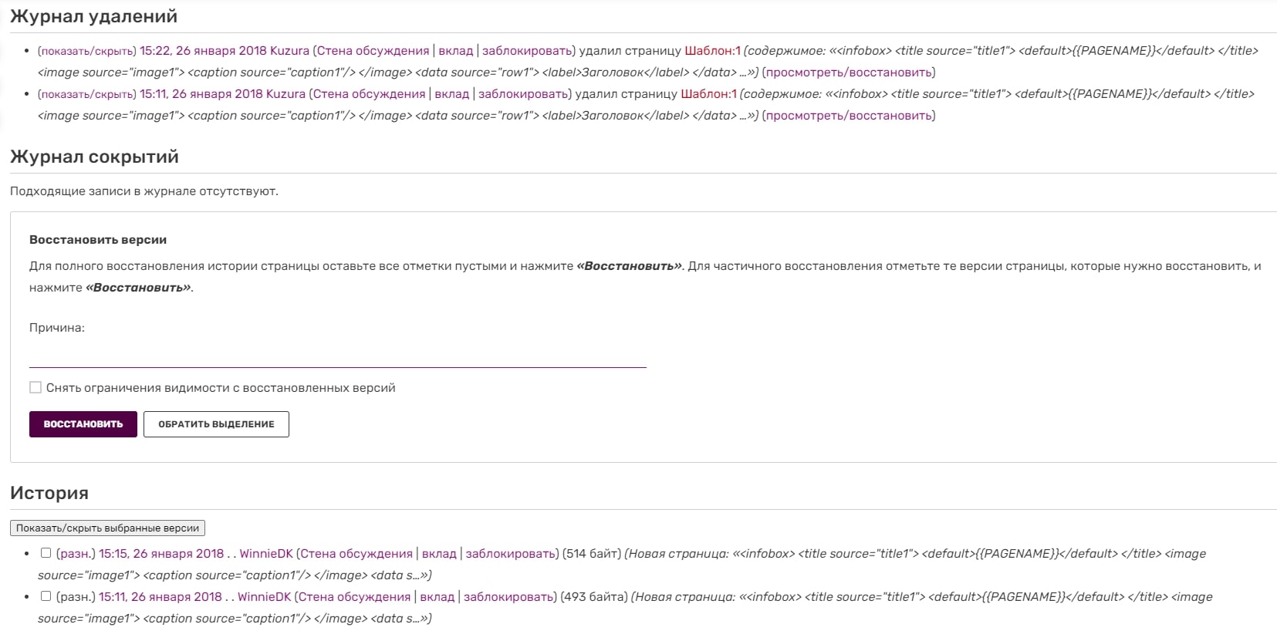
Task: View Kuzura's вклад in the 15:22 entry
Action: pos(455,51)
